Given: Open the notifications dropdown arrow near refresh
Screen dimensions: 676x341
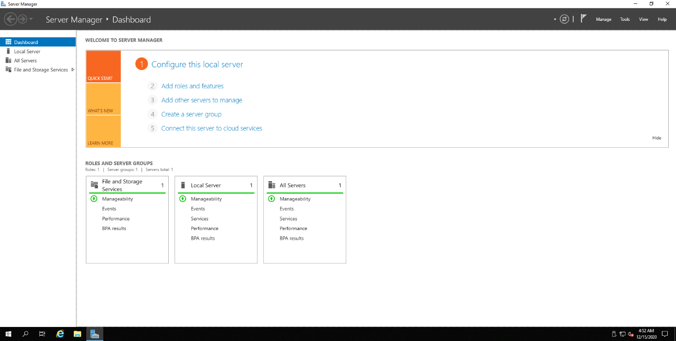Looking at the screenshot, I should click(x=554, y=19).
